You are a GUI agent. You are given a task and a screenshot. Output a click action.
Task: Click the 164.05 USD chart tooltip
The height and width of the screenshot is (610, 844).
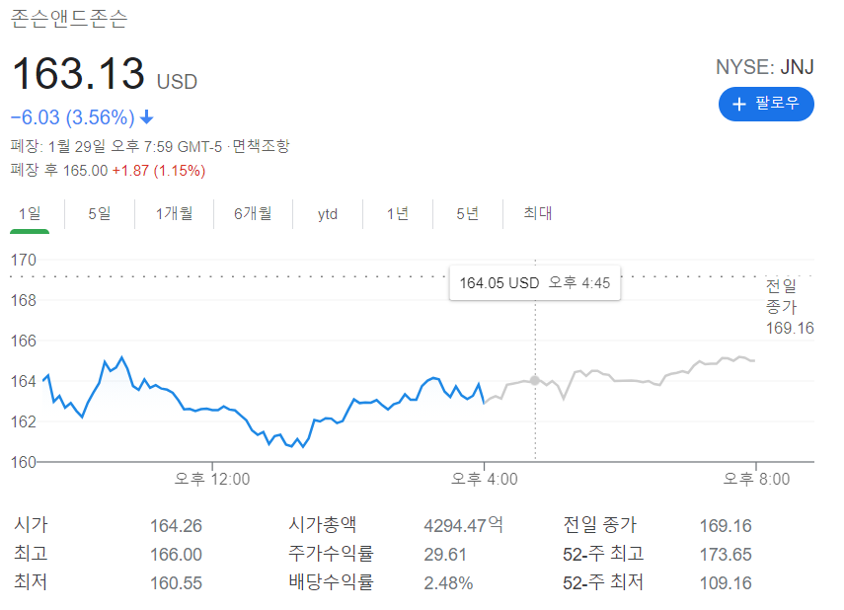[x=534, y=282]
